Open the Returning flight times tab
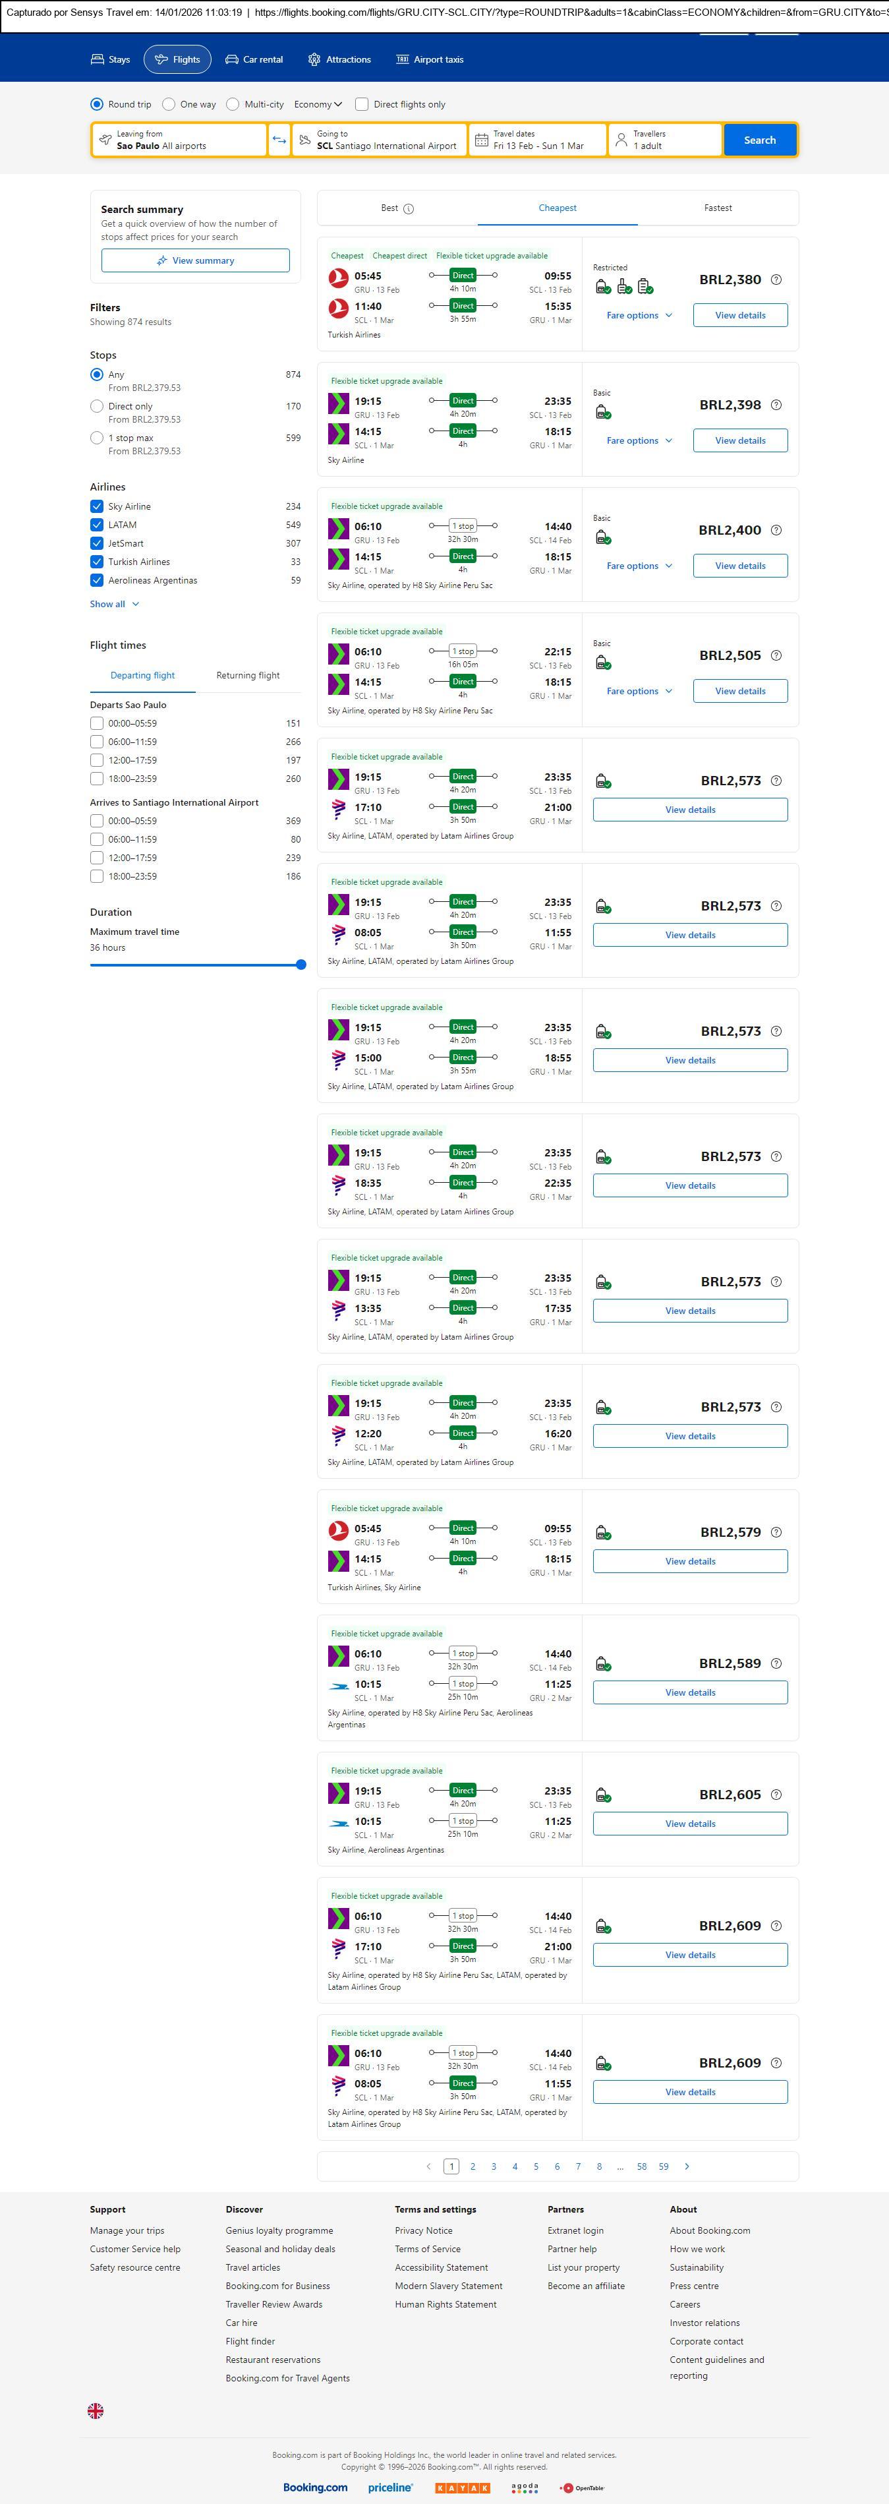 [248, 676]
